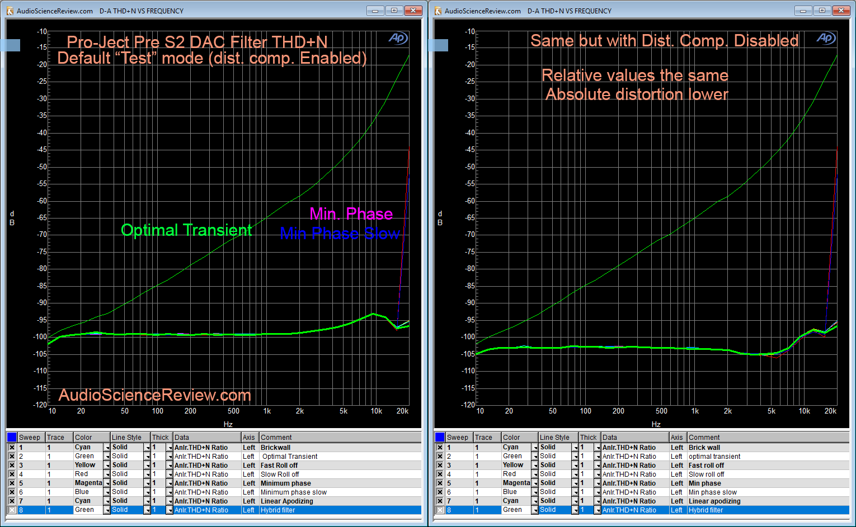Click the Line Style column header in right window
The image size is (856, 527).
pos(558,438)
